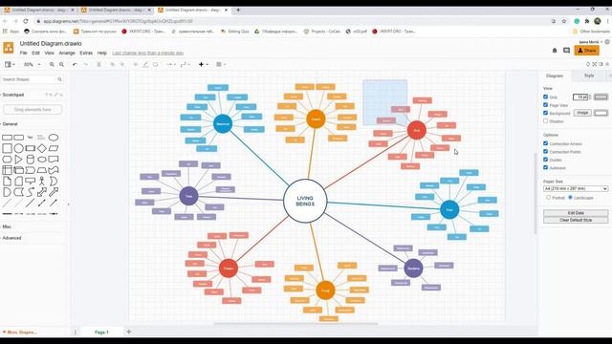Open the View menu

(49, 54)
